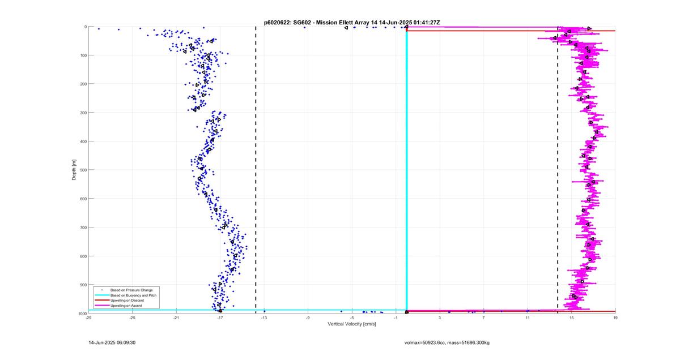Select the 'Vertical Velocity [cm/s]' x-axis label
Screen dimensions: 680x352
352,324
